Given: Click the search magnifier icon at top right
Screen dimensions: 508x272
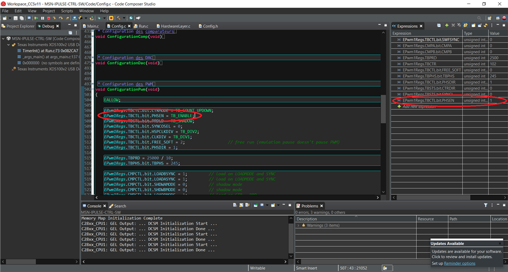Looking at the screenshot, I should coord(479,18).
